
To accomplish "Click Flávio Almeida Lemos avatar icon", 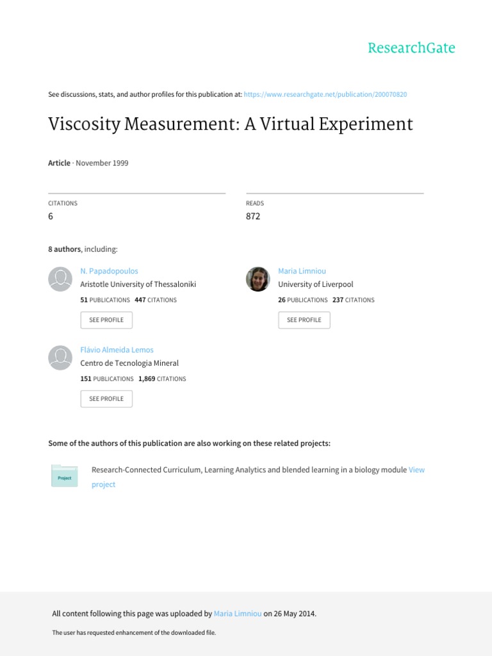I will [x=60, y=357].
